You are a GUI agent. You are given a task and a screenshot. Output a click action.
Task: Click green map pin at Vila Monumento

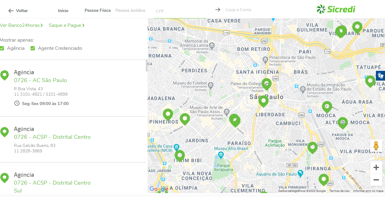(312, 148)
